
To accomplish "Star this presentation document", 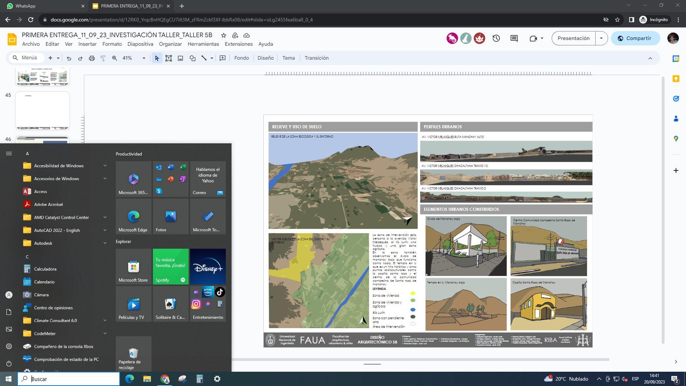I will [223, 35].
